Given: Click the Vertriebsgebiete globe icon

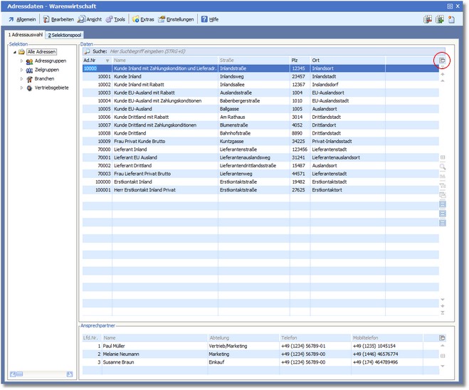Looking at the screenshot, I should [x=29, y=88].
